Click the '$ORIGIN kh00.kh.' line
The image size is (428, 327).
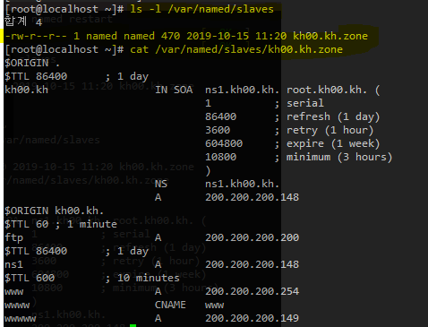click(x=54, y=211)
